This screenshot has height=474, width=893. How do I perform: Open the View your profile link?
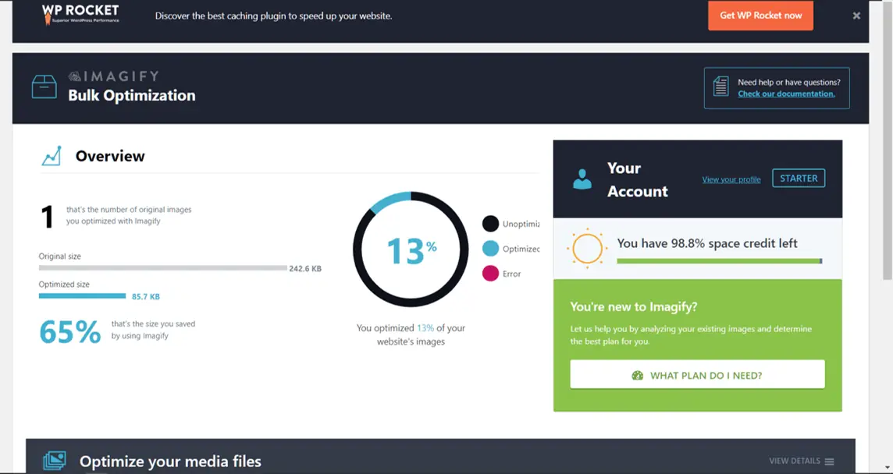click(731, 179)
